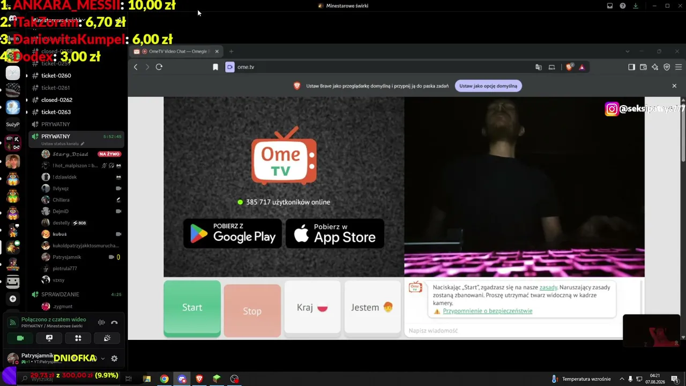
Task: Dismiss the Brave default browser banner
Action: click(674, 86)
